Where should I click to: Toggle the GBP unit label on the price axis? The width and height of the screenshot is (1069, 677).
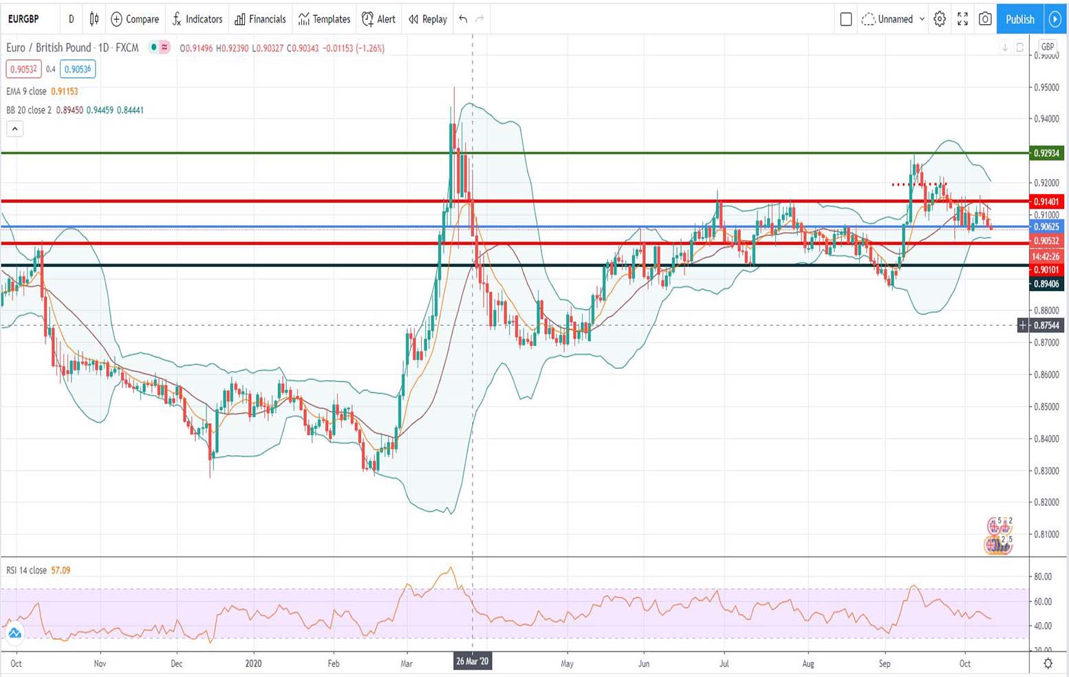[x=1046, y=46]
